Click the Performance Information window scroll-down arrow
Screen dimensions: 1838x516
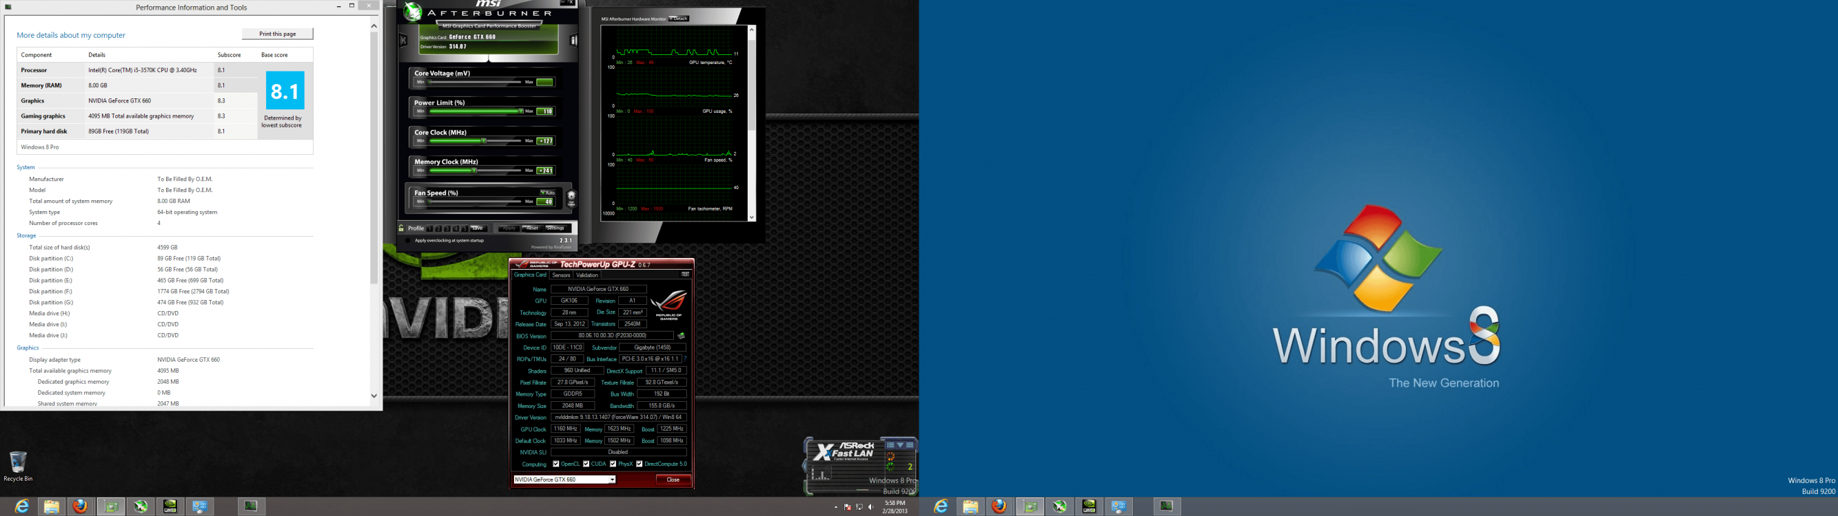pos(374,396)
